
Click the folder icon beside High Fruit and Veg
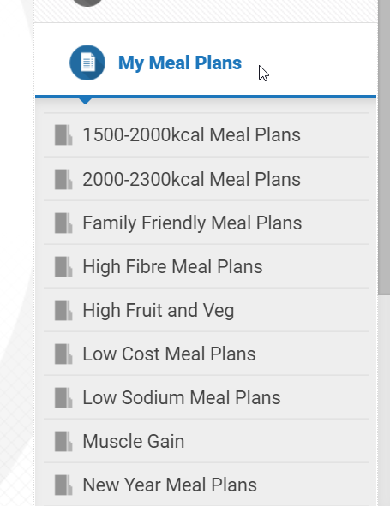[63, 310]
